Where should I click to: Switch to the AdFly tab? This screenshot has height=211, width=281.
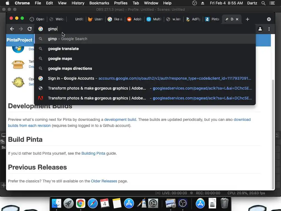tap(193, 19)
